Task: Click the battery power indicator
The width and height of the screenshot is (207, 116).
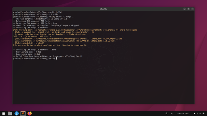Action: tap(204, 113)
